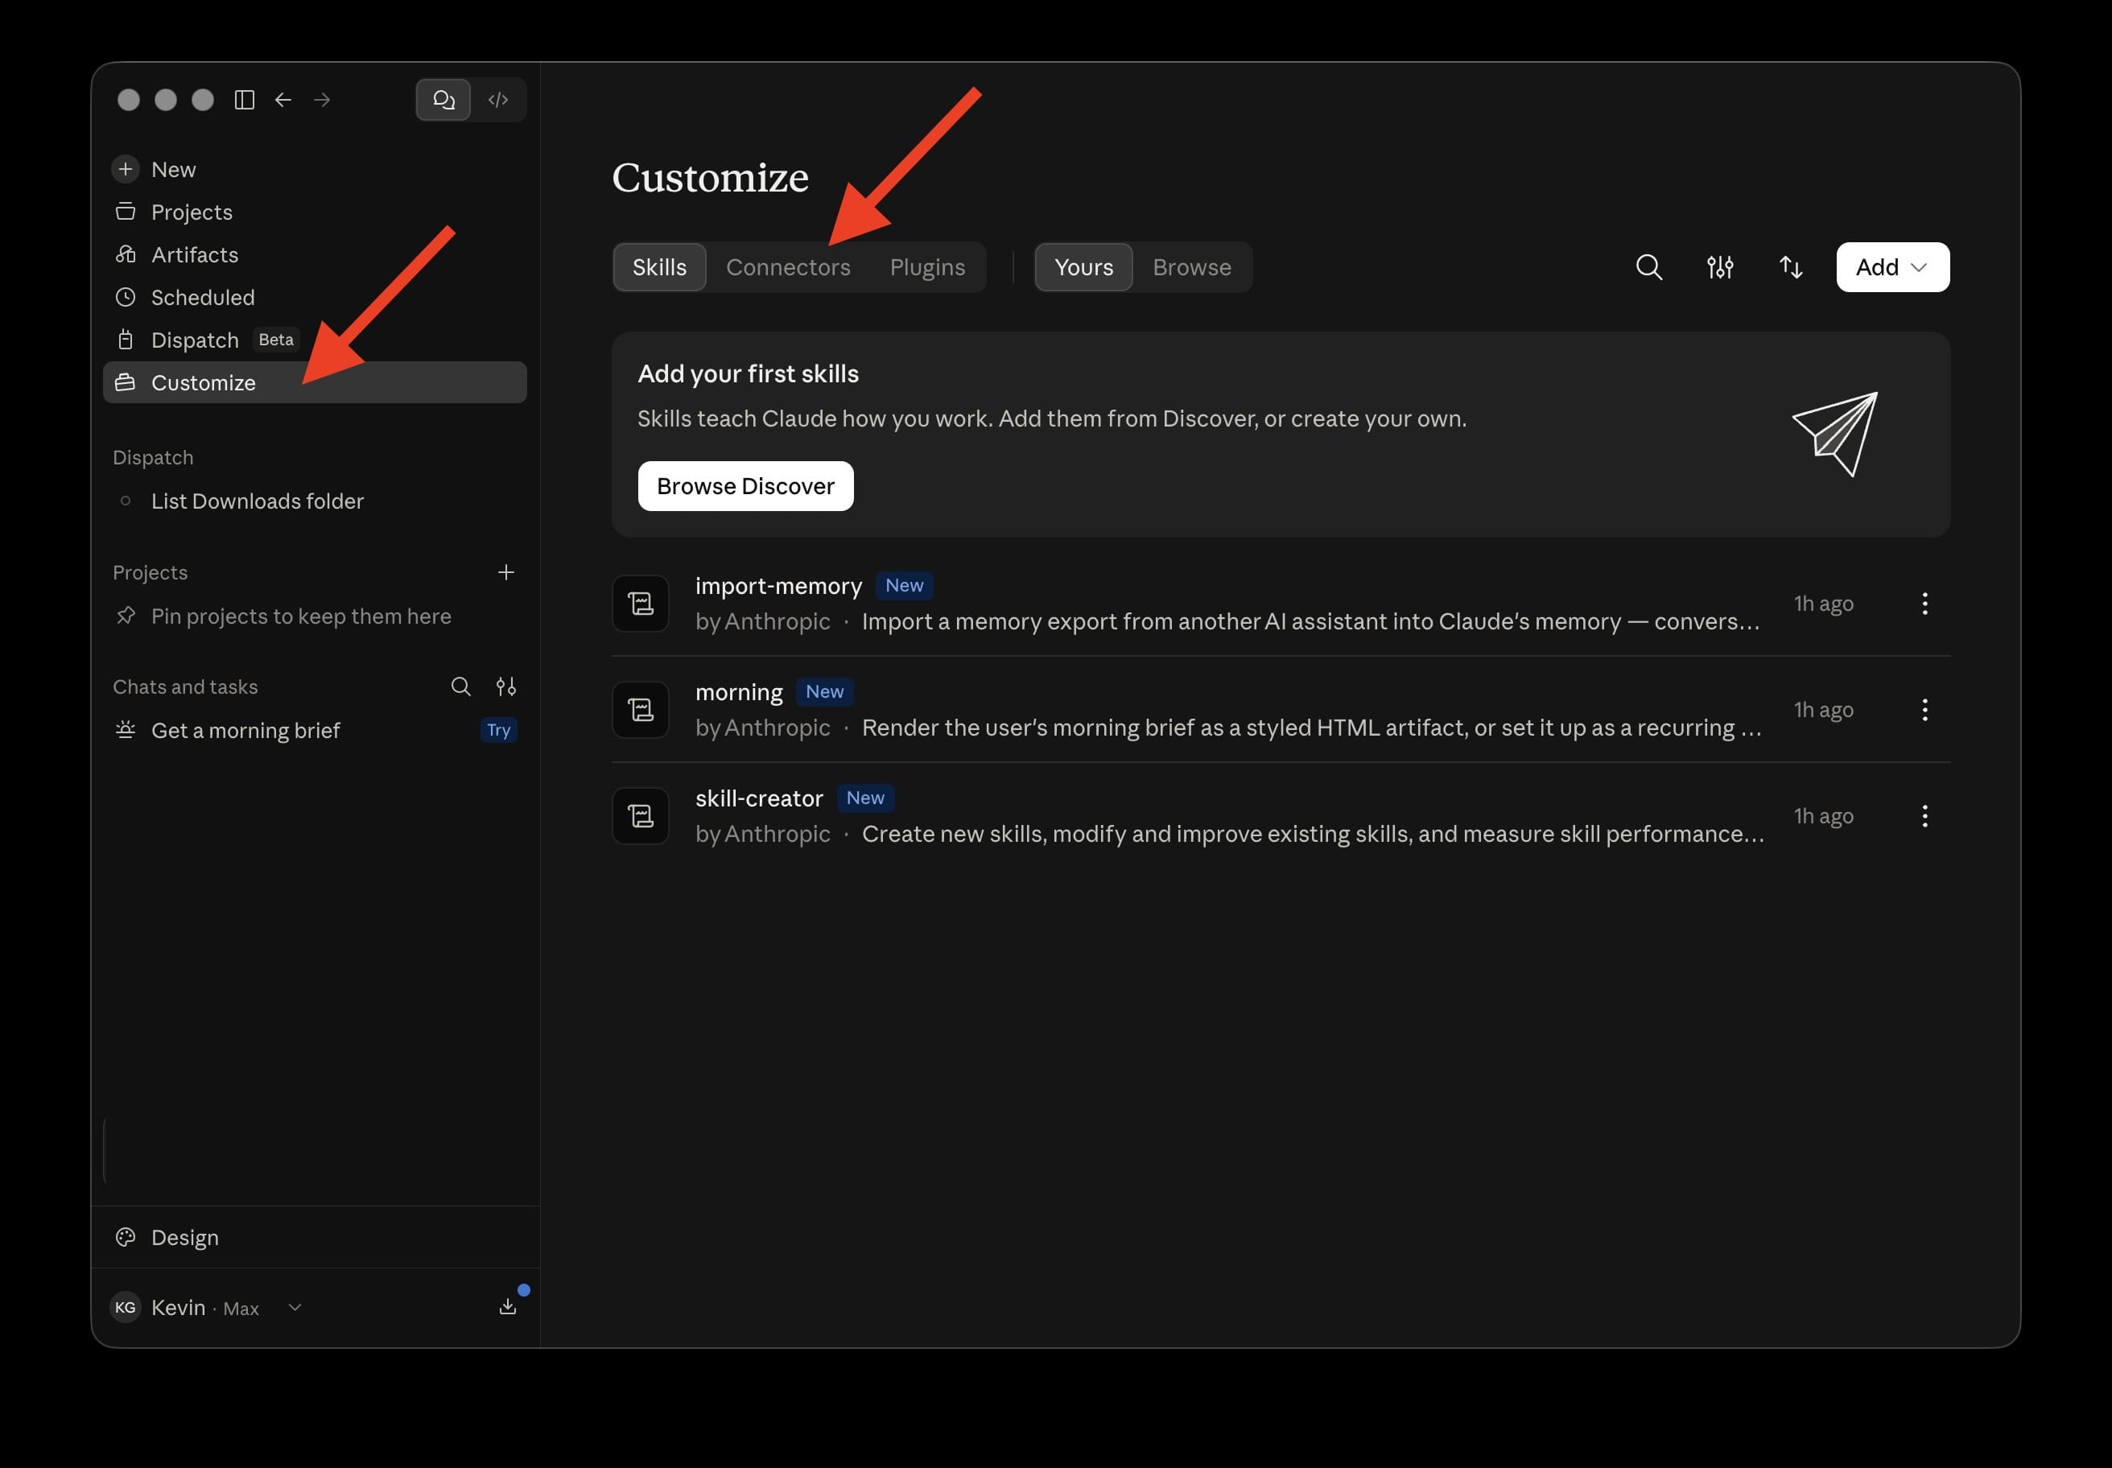Click the Chats and tasks header
2112x1468 pixels.
pos(185,687)
